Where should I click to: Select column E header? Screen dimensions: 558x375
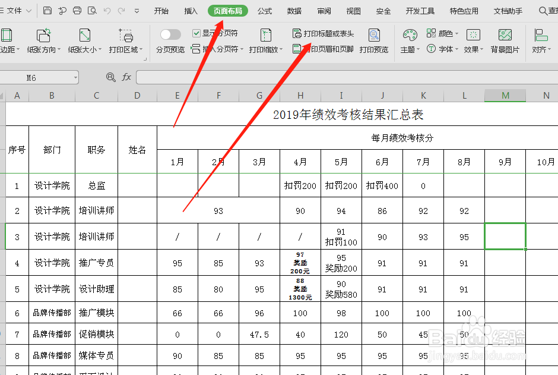(x=177, y=96)
